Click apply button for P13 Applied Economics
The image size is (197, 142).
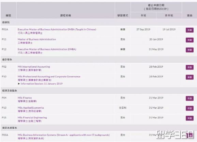click(x=190, y=108)
